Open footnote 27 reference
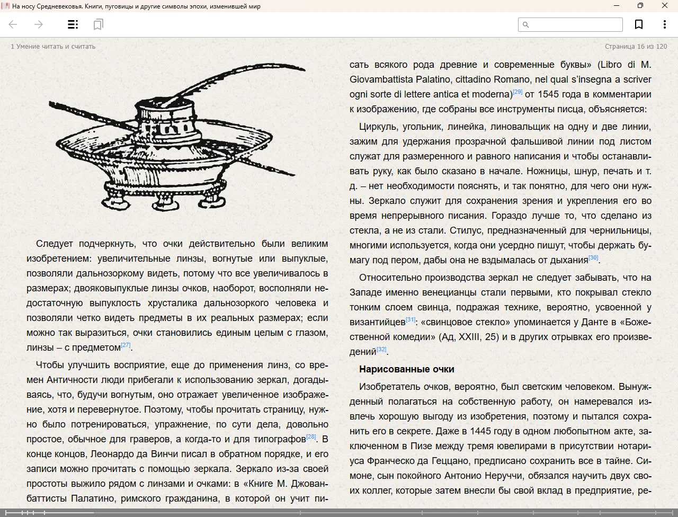Screen dimensions: 678x517 tap(126, 345)
